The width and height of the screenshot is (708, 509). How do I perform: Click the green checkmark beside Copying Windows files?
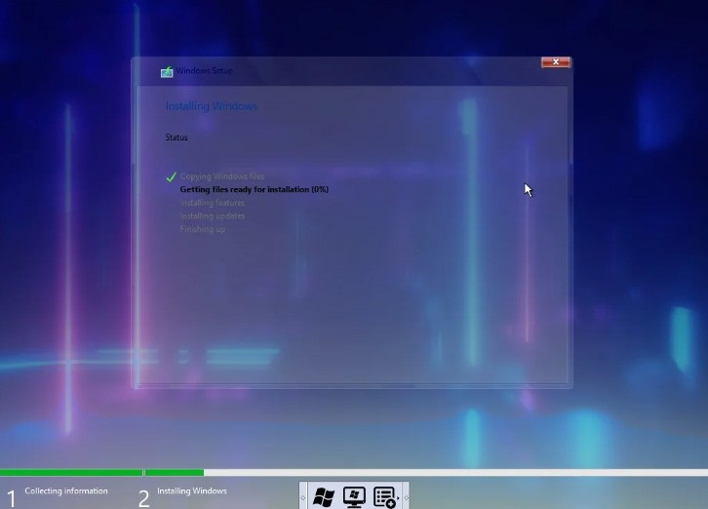[x=171, y=176]
